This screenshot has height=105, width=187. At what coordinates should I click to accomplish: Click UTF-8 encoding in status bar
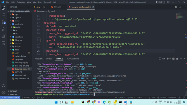pyautogui.click(x=139, y=98)
